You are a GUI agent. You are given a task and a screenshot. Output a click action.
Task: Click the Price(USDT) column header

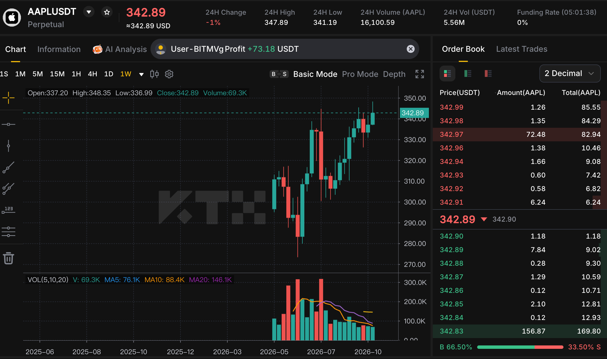click(x=460, y=93)
